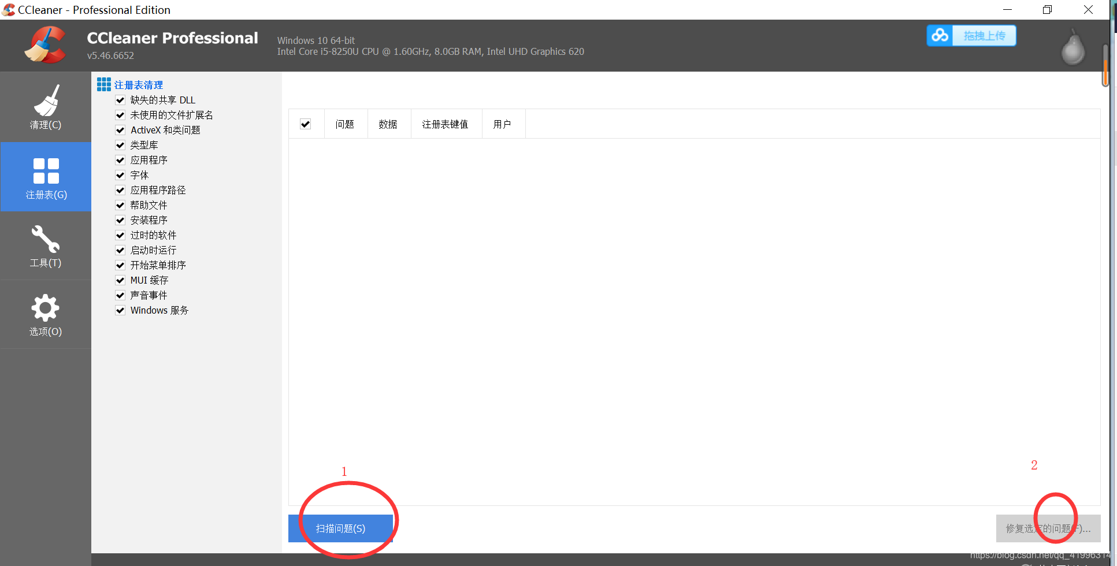
Task: Toggle unused file extensions (未使用的文件扩展名) checkbox
Action: [x=120, y=115]
